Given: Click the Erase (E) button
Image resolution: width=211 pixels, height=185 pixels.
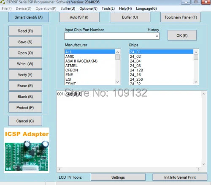Looking at the screenshot, I should [x=25, y=86].
